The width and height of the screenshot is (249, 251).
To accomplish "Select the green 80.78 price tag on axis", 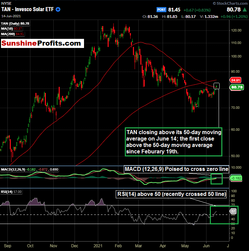I will 237,87.
